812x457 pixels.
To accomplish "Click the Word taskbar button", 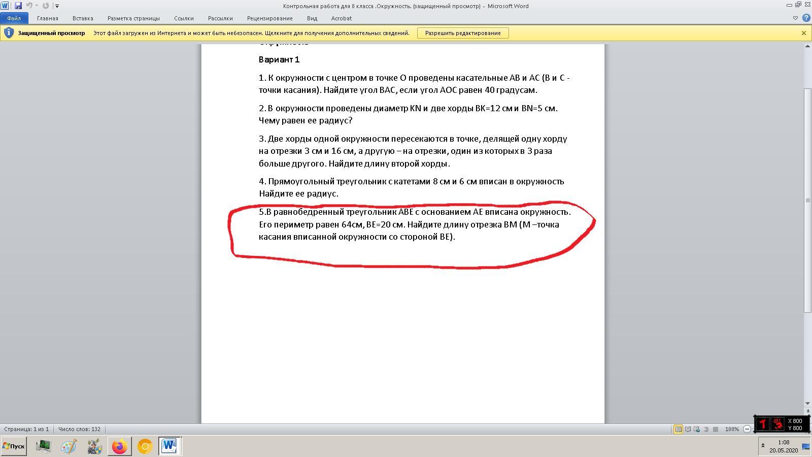I will point(170,446).
